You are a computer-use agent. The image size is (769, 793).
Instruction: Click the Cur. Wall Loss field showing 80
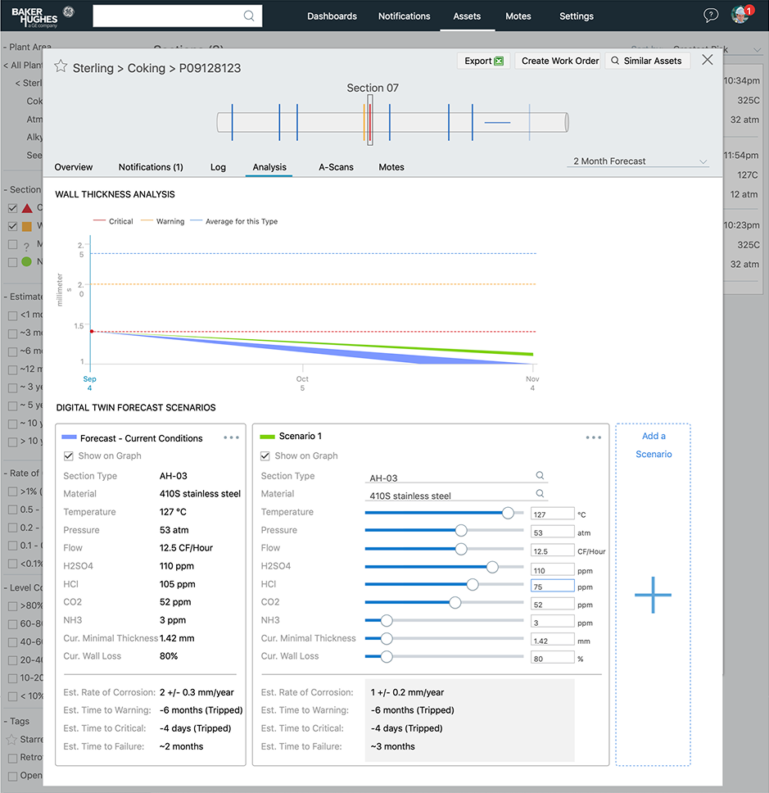(552, 658)
